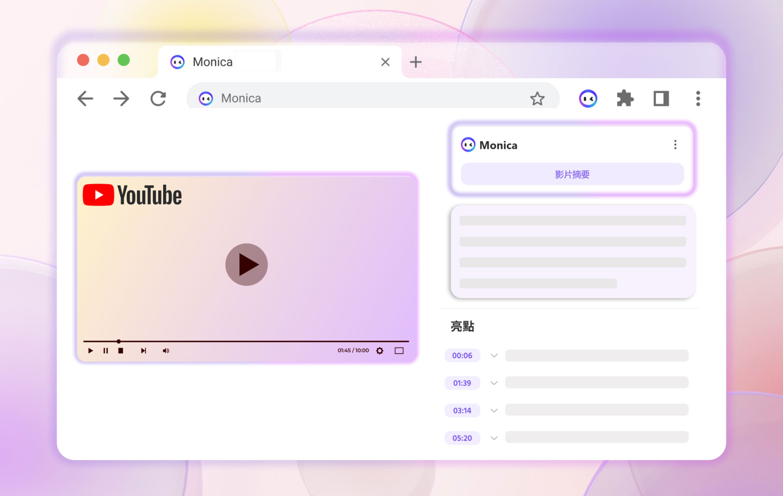Toggle fullscreen mode on video player
The image size is (783, 496).
click(399, 351)
